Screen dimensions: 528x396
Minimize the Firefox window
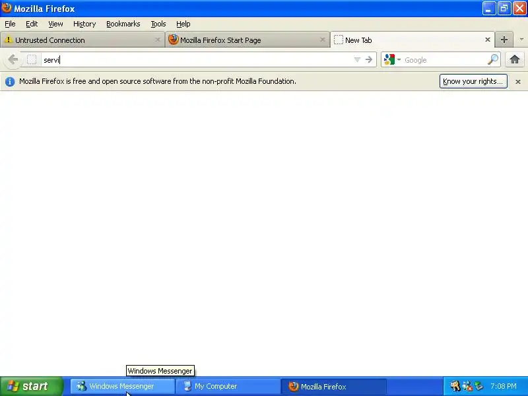pos(489,9)
